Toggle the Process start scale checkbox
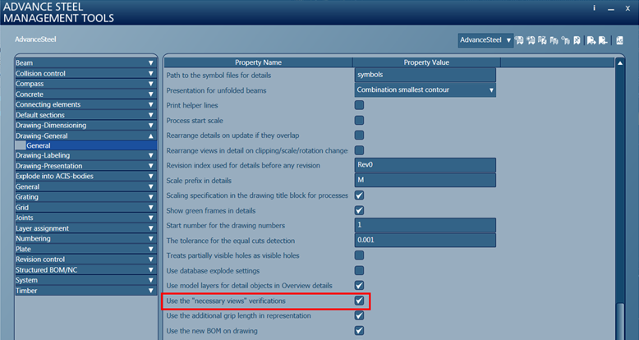Screen dimensions: 639x340 (359, 120)
